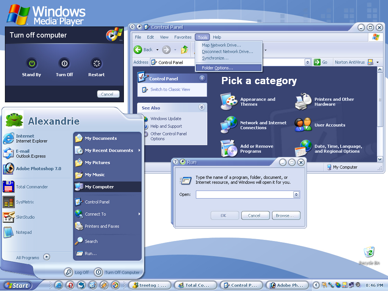
Task: Open User Accounts category
Action: click(x=320, y=125)
